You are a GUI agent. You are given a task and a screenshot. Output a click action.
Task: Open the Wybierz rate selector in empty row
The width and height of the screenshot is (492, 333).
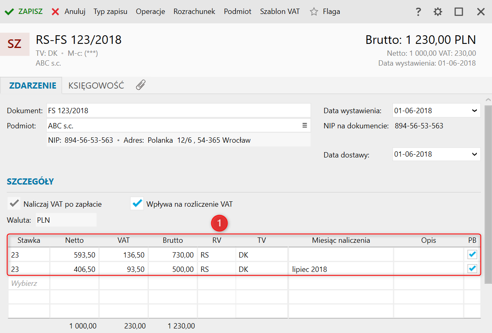pyautogui.click(x=29, y=283)
